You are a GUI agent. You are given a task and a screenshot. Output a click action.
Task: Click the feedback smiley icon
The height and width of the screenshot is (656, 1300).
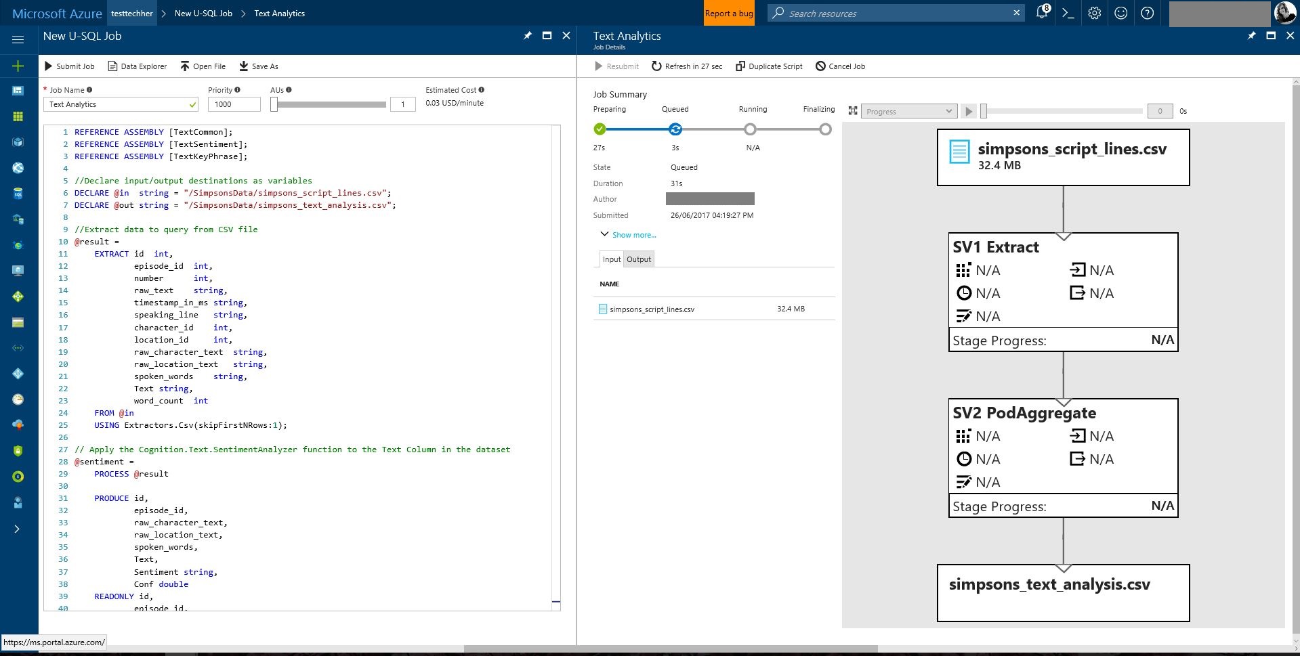point(1121,13)
